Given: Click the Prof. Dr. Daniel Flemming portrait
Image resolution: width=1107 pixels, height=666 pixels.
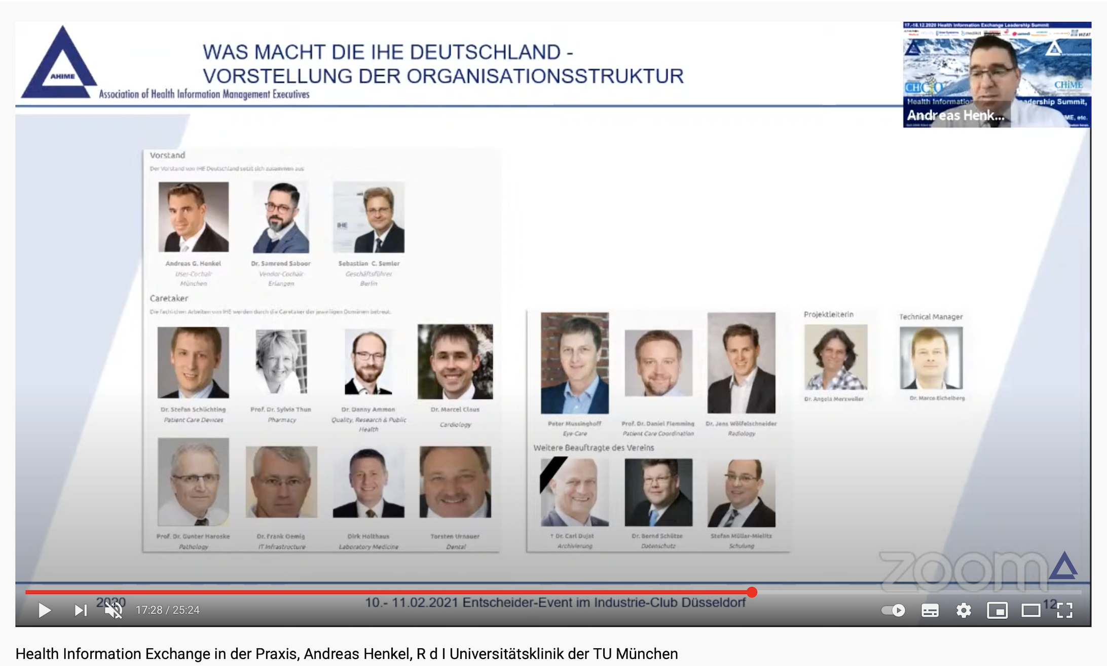Looking at the screenshot, I should pos(658,363).
